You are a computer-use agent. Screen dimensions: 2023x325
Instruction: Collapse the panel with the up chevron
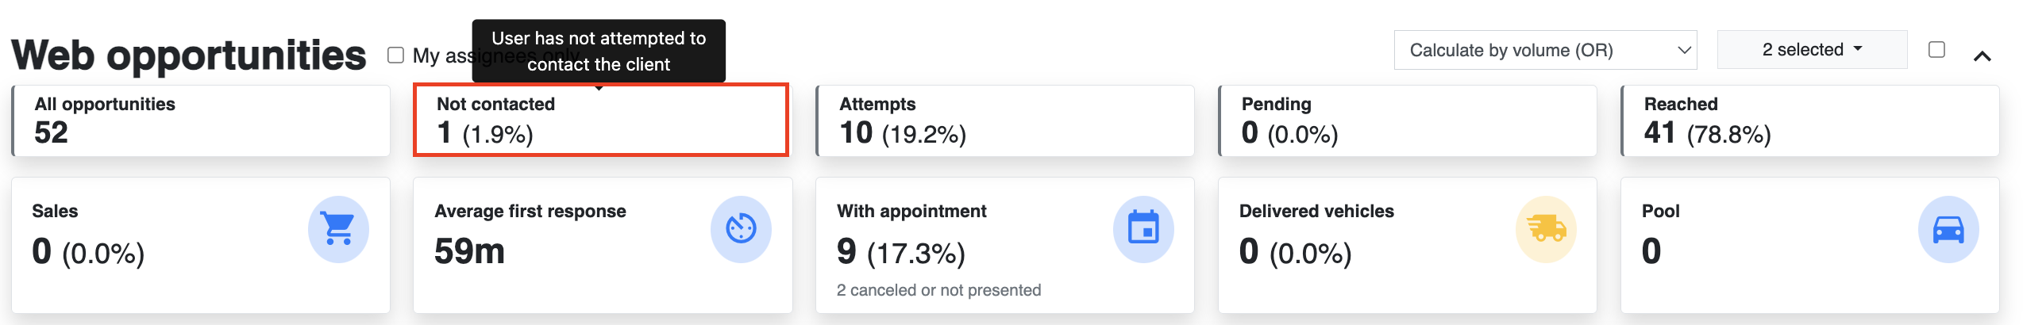click(1983, 56)
